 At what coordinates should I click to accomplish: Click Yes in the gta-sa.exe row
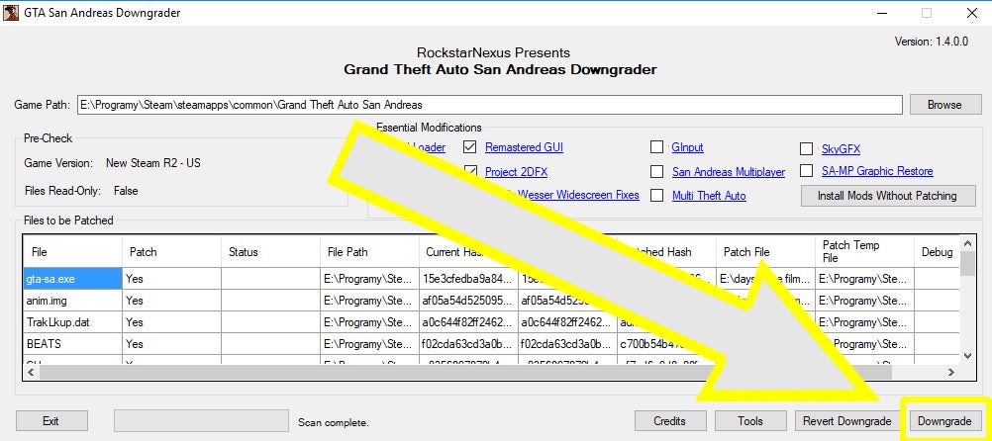click(x=171, y=279)
